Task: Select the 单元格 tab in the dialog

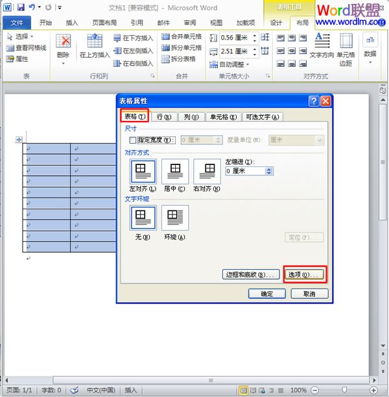Action: [223, 117]
